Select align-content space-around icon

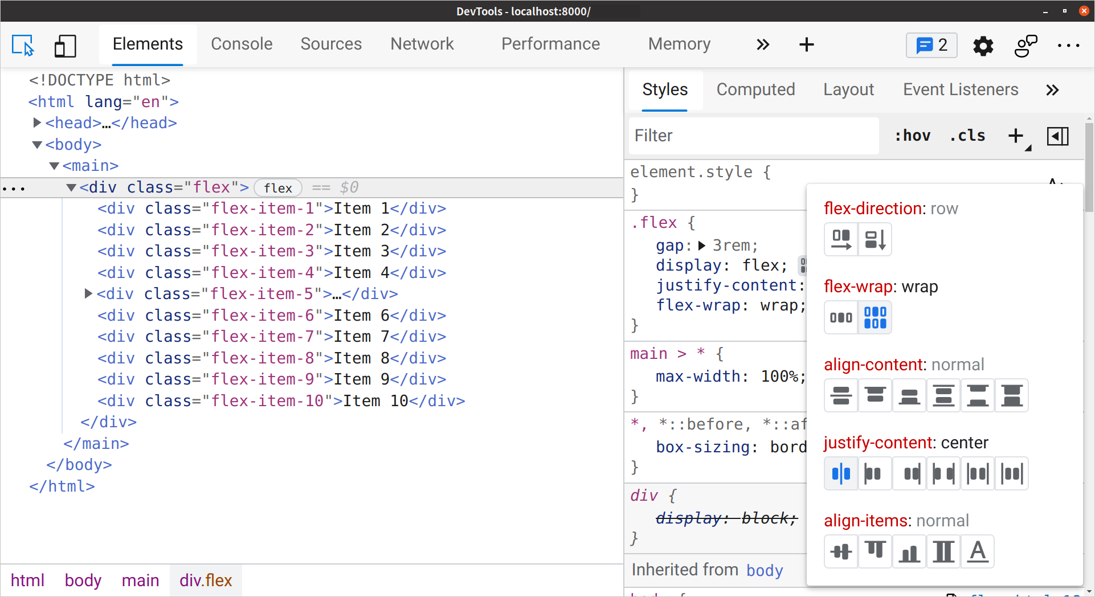click(x=977, y=395)
